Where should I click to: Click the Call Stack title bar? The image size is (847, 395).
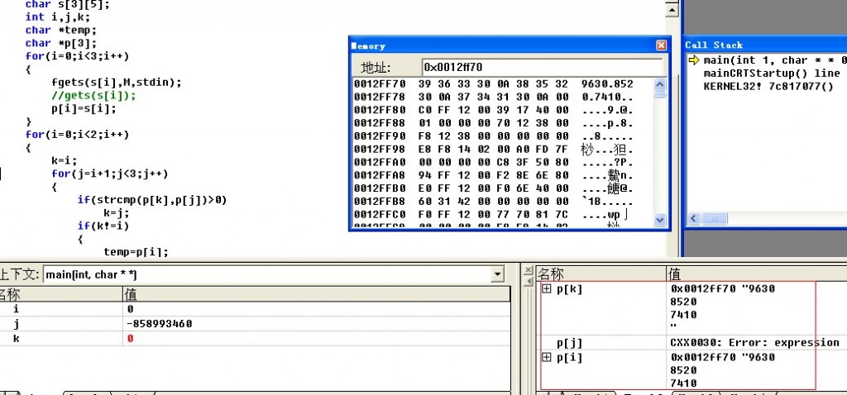[x=765, y=45]
